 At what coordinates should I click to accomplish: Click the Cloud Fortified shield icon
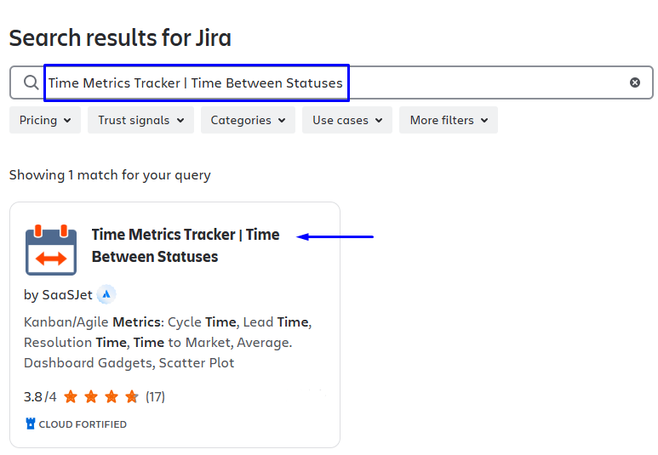[x=30, y=424]
